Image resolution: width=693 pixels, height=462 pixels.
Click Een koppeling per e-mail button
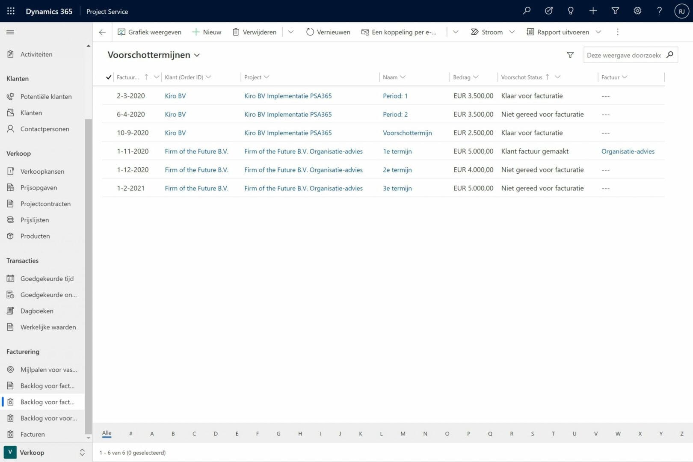[x=399, y=32]
